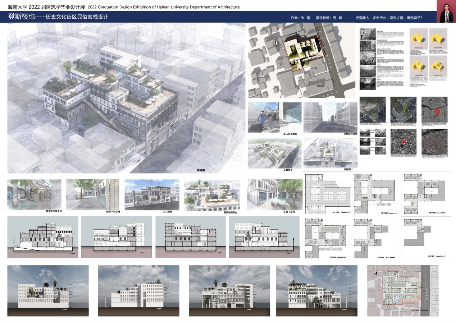Select the 屋顶花园平台 roof garden rendering
Image resolution: width=456 pixels, height=322 pixels.
coord(211,194)
